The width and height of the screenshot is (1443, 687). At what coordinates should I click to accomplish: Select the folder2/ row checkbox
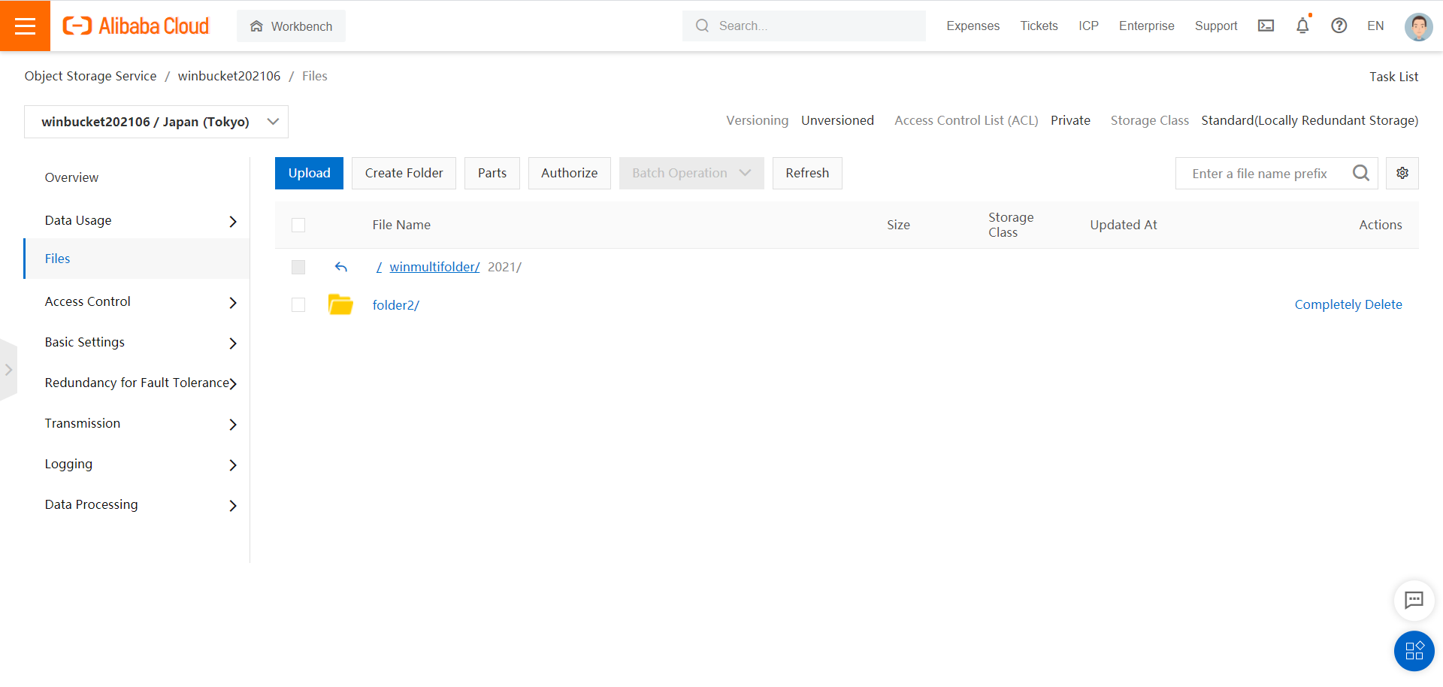[x=298, y=304]
